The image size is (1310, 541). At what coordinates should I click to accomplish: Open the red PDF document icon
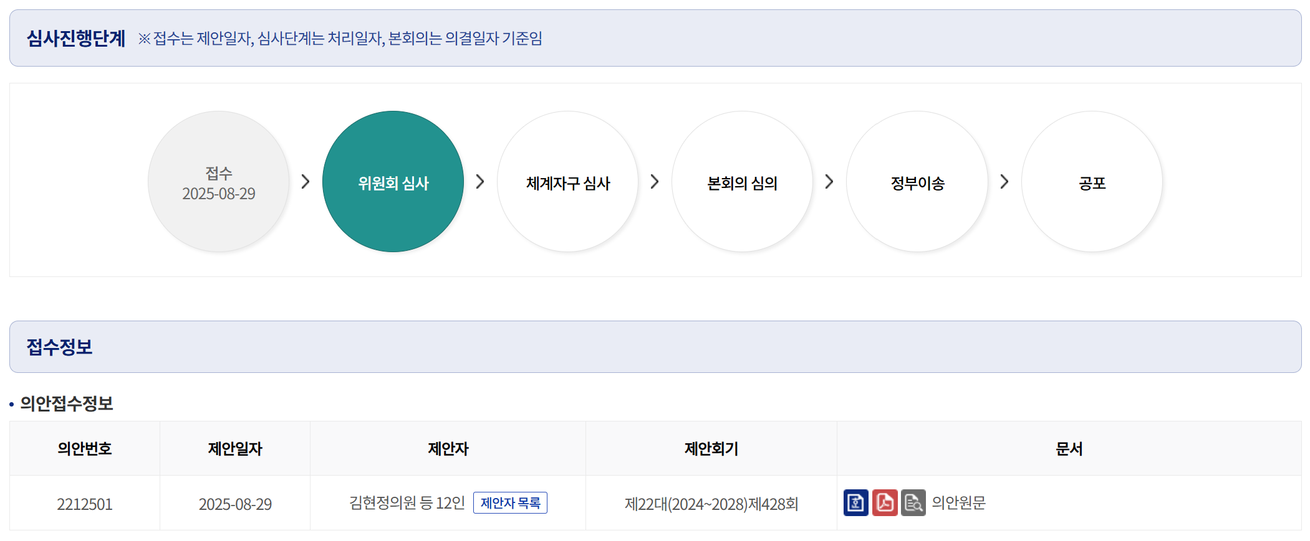pyautogui.click(x=884, y=502)
